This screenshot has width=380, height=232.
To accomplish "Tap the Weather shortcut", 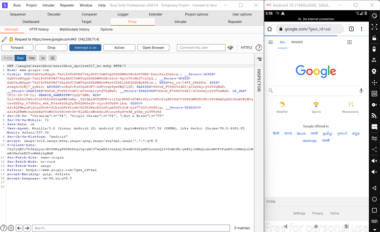I will pos(282,108).
